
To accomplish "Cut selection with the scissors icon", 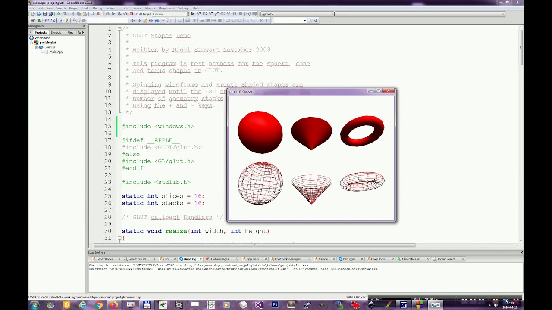I will pos(73,14).
